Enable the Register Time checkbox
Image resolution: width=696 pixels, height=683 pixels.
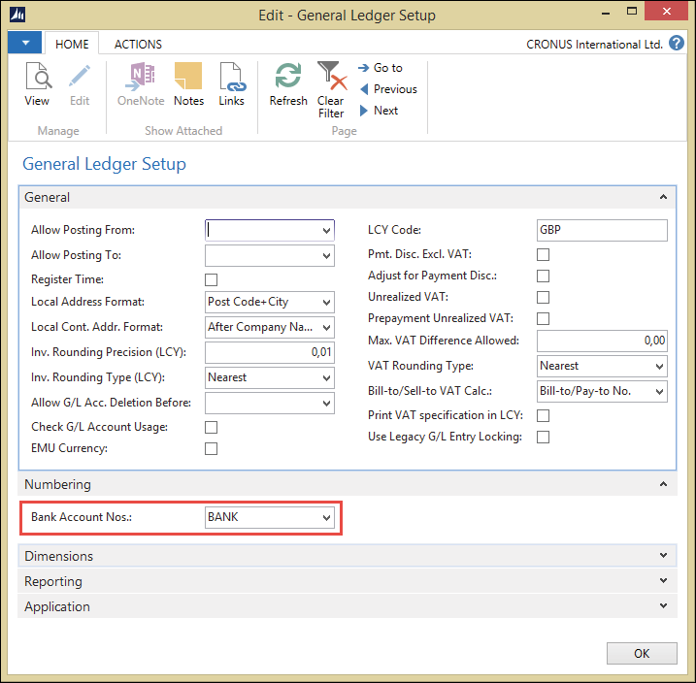[212, 279]
